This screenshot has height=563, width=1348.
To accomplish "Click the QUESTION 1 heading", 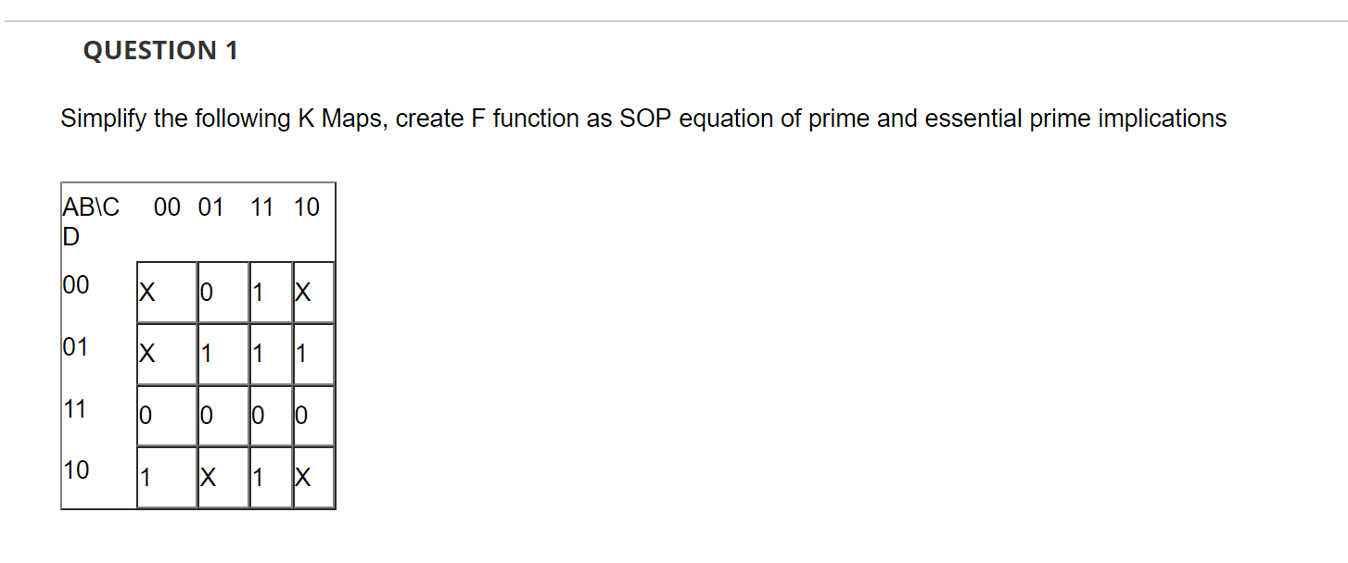I will tap(160, 50).
